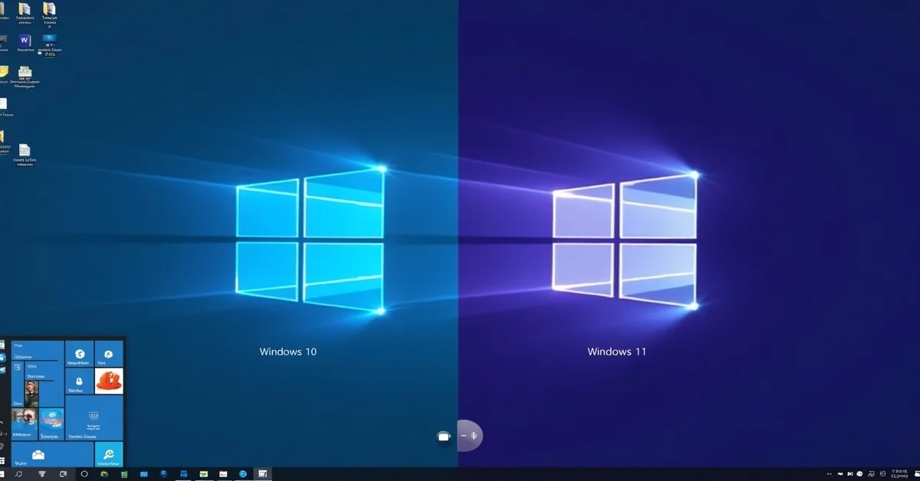Open the orange picture tile in Start menu
The height and width of the screenshot is (481, 920).
pyautogui.click(x=109, y=381)
